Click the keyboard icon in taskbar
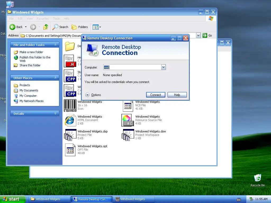The width and height of the screenshot is (271, 203). [x=239, y=199]
